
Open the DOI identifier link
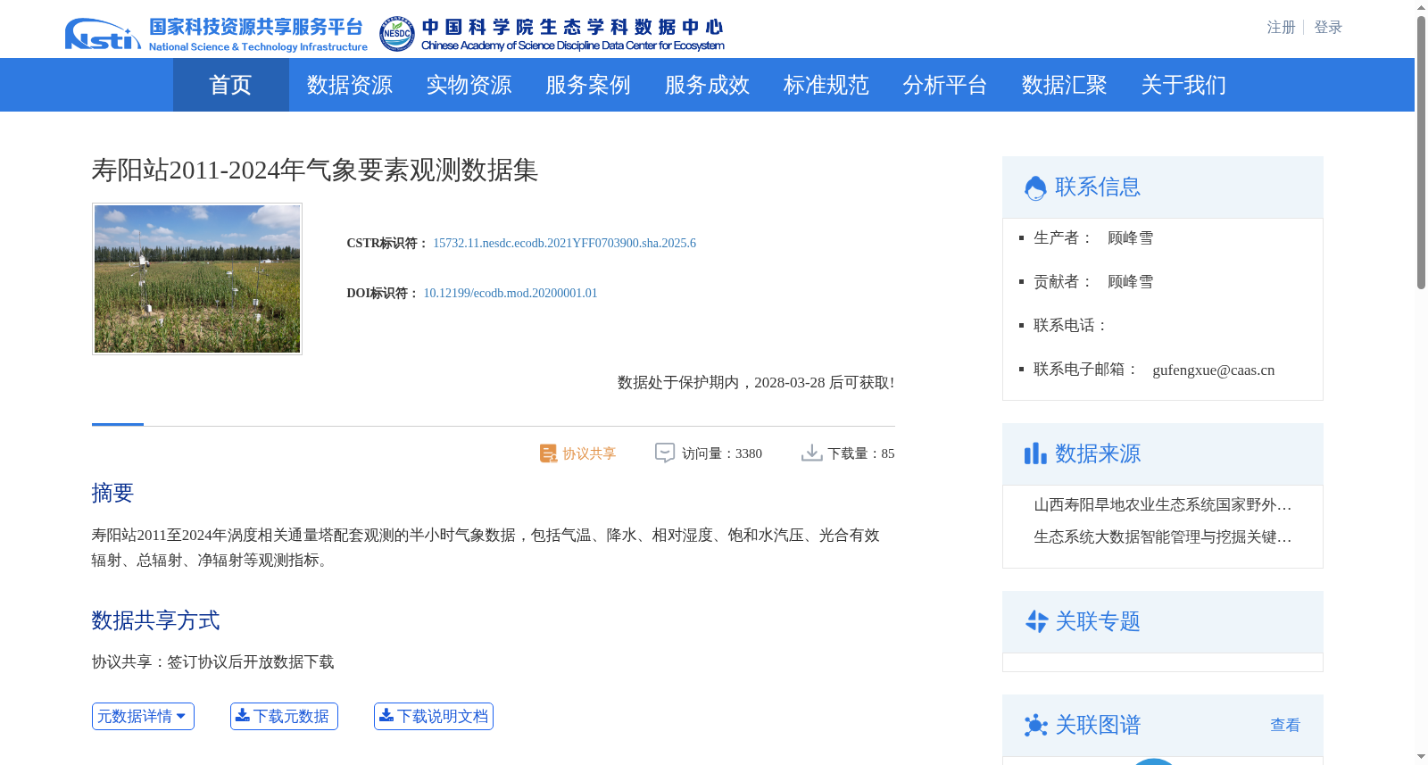tap(511, 293)
